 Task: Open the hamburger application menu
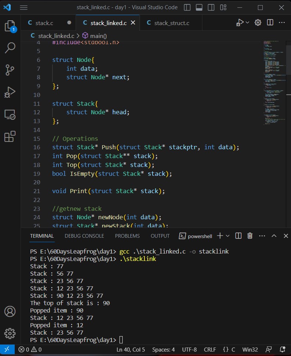point(24,7)
